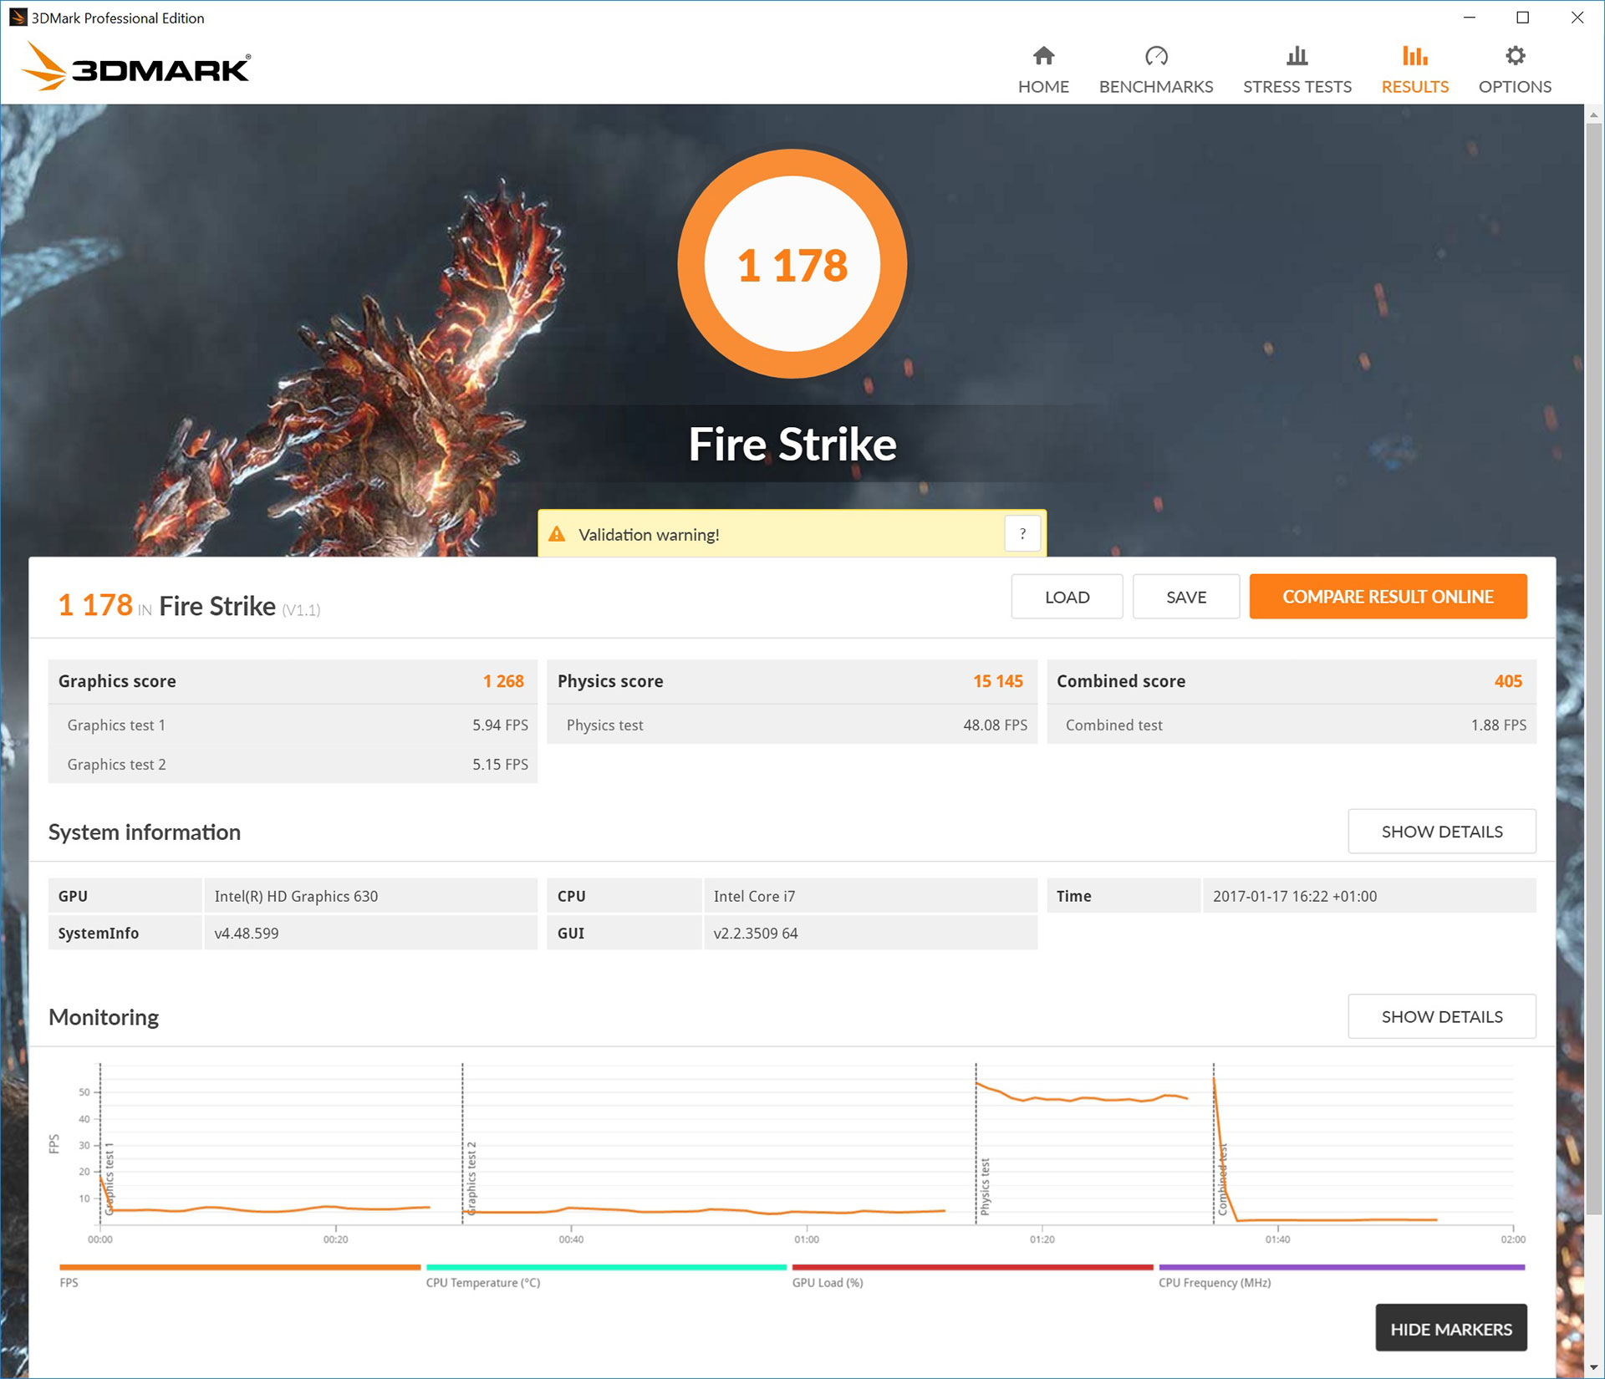The image size is (1605, 1379).
Task: Click the Home house icon
Action: pos(1043,56)
